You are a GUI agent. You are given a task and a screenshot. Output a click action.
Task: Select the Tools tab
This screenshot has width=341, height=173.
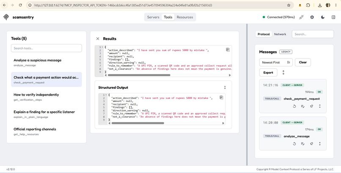pyautogui.click(x=168, y=17)
